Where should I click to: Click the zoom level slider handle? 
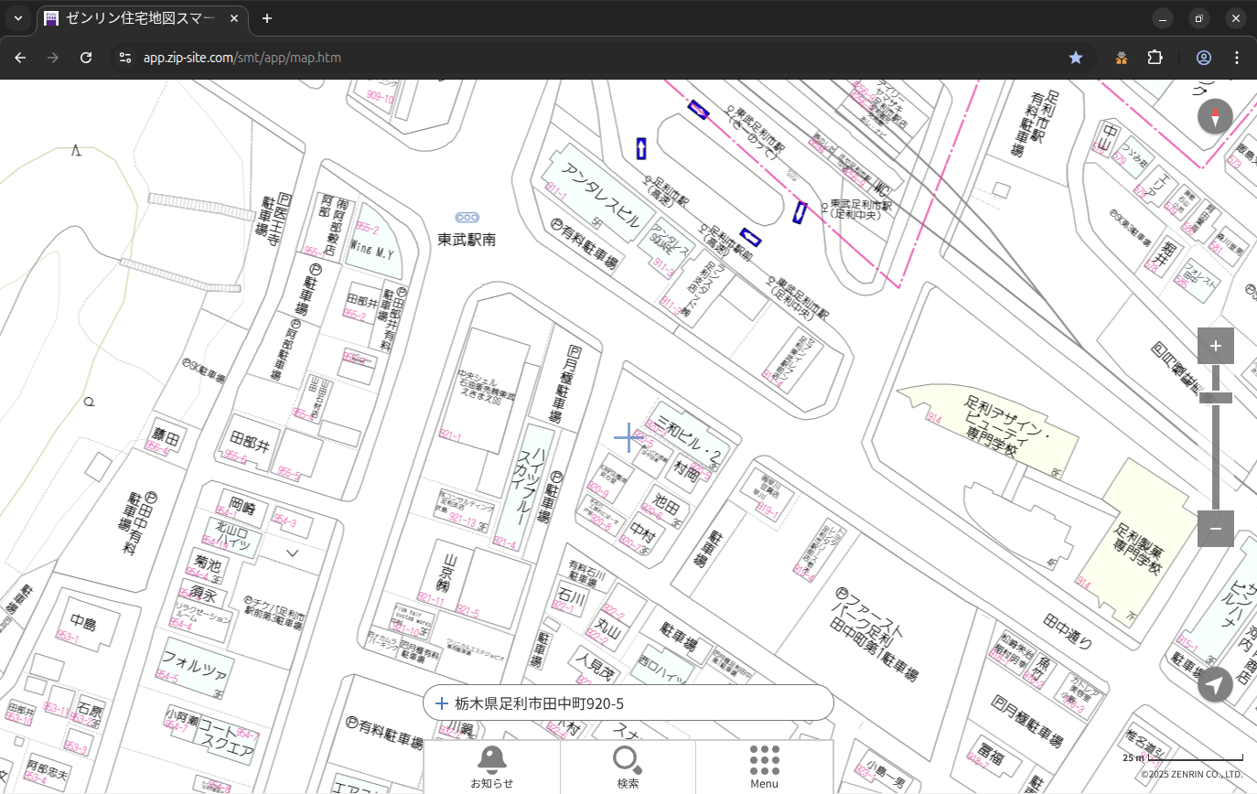[1215, 398]
